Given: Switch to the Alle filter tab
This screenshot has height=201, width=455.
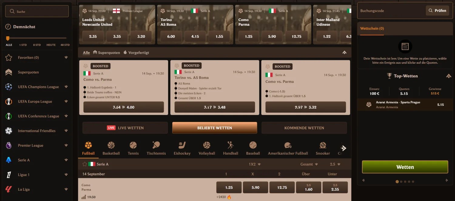Looking at the screenshot, I should pyautogui.click(x=86, y=53).
